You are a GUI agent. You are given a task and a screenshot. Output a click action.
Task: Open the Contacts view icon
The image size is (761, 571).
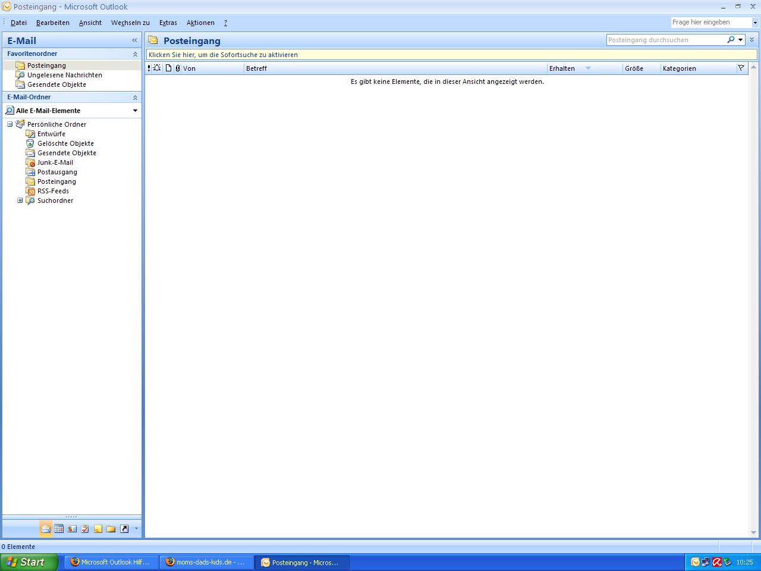click(x=72, y=529)
